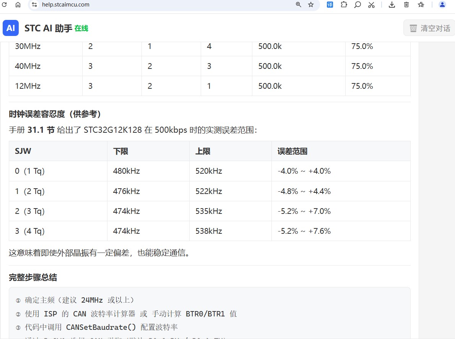Screen dimensions: 455x339
Task: Click the blue AI logo
Action: (11, 28)
